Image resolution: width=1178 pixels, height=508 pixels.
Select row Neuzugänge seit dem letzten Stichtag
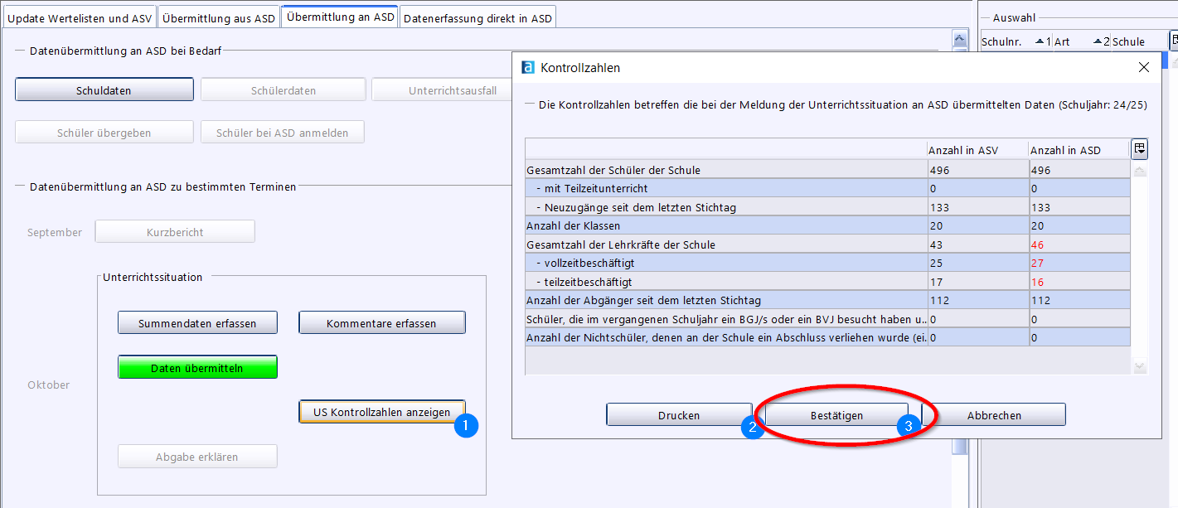(x=827, y=207)
